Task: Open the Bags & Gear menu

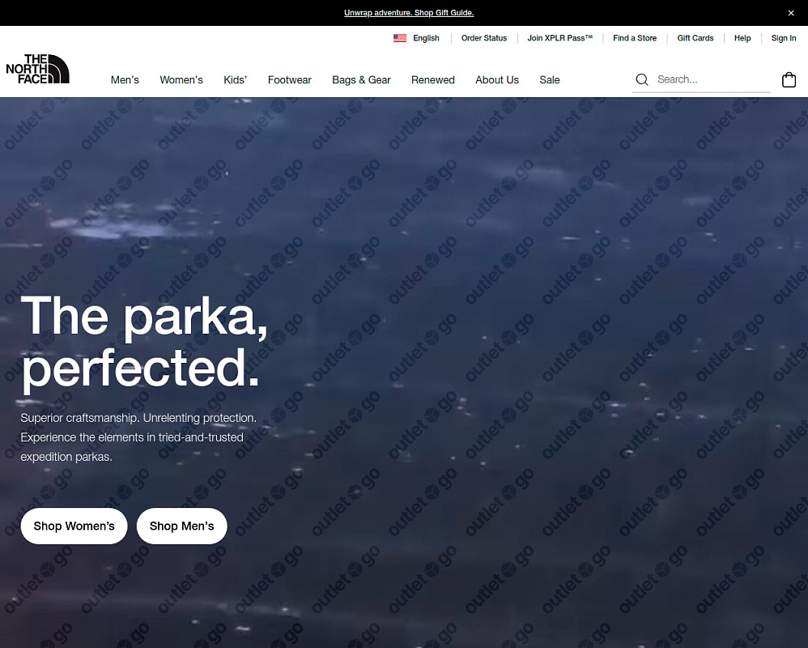Action: 361,80
